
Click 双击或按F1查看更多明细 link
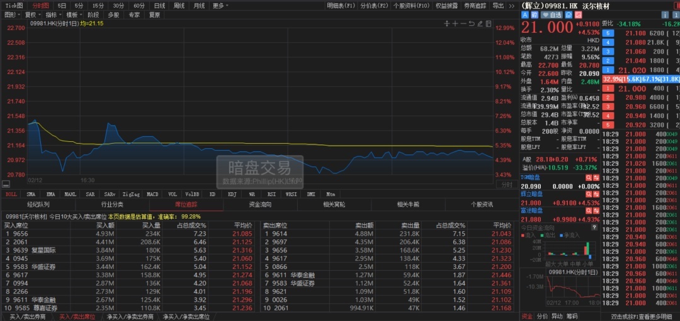pos(642,317)
